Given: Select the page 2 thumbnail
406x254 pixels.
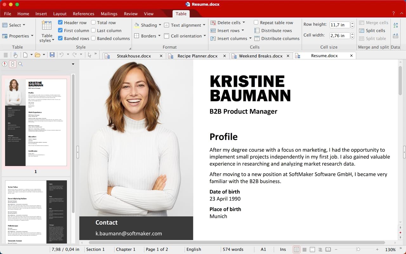Looking at the screenshot, I should [36, 212].
